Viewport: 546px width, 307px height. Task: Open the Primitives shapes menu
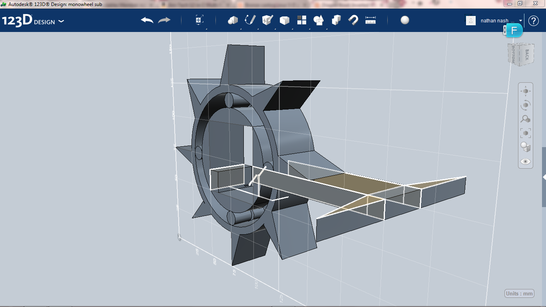(x=233, y=20)
